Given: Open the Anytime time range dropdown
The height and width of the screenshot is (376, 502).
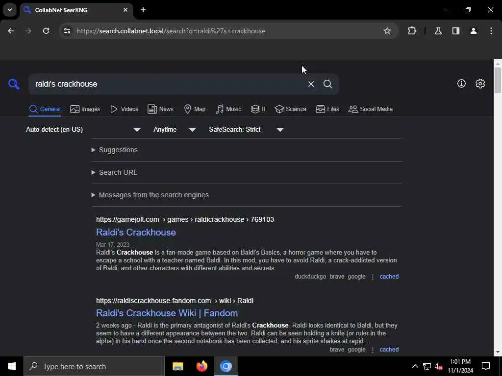Looking at the screenshot, I should coord(175,129).
